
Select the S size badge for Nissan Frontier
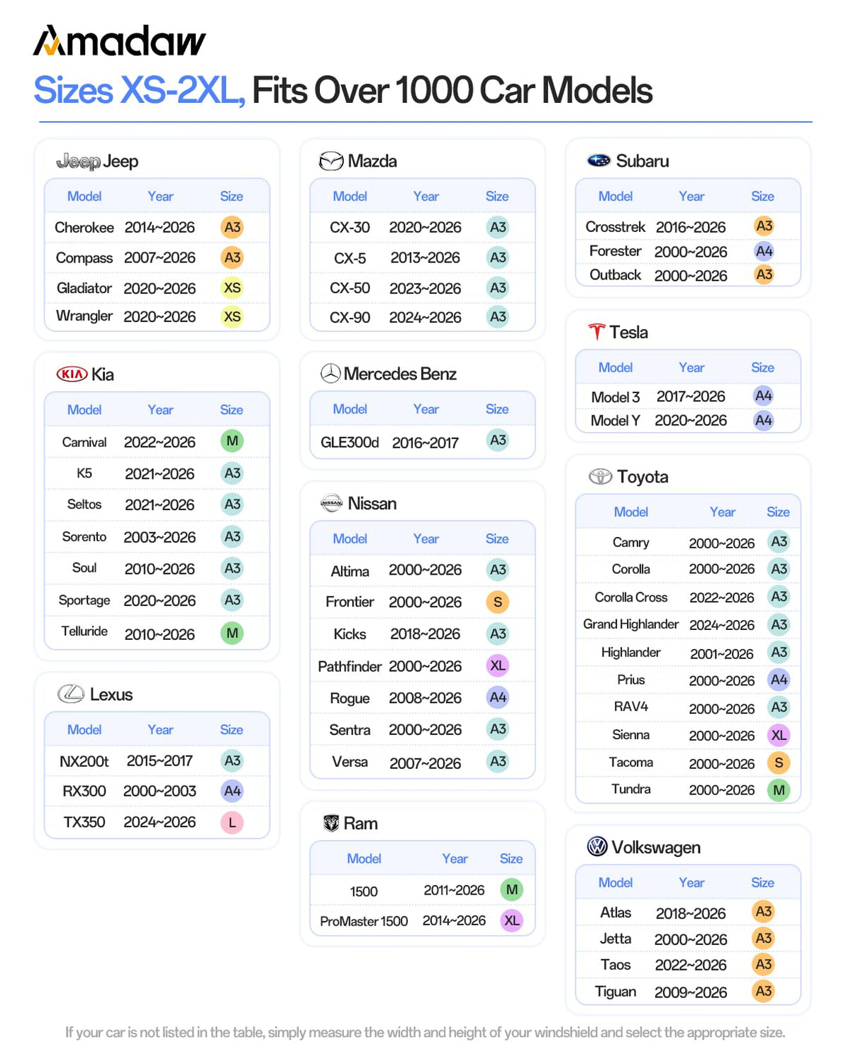498,602
